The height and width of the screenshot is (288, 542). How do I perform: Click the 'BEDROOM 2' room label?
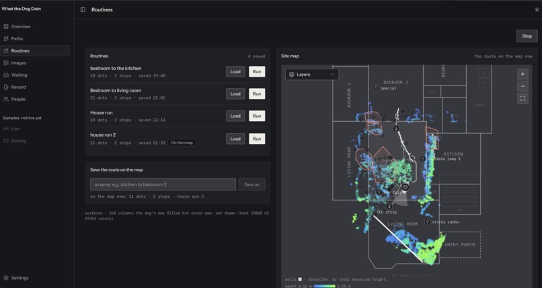point(395,83)
